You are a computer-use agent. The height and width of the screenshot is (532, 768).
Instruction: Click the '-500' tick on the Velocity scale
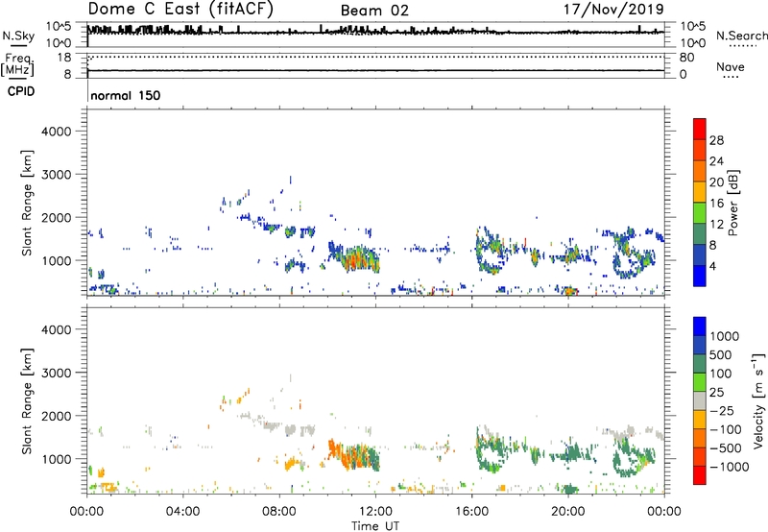(726, 448)
